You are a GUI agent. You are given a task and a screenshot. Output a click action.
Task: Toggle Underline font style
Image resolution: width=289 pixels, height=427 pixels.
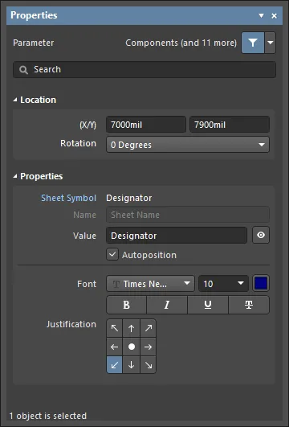click(x=208, y=305)
